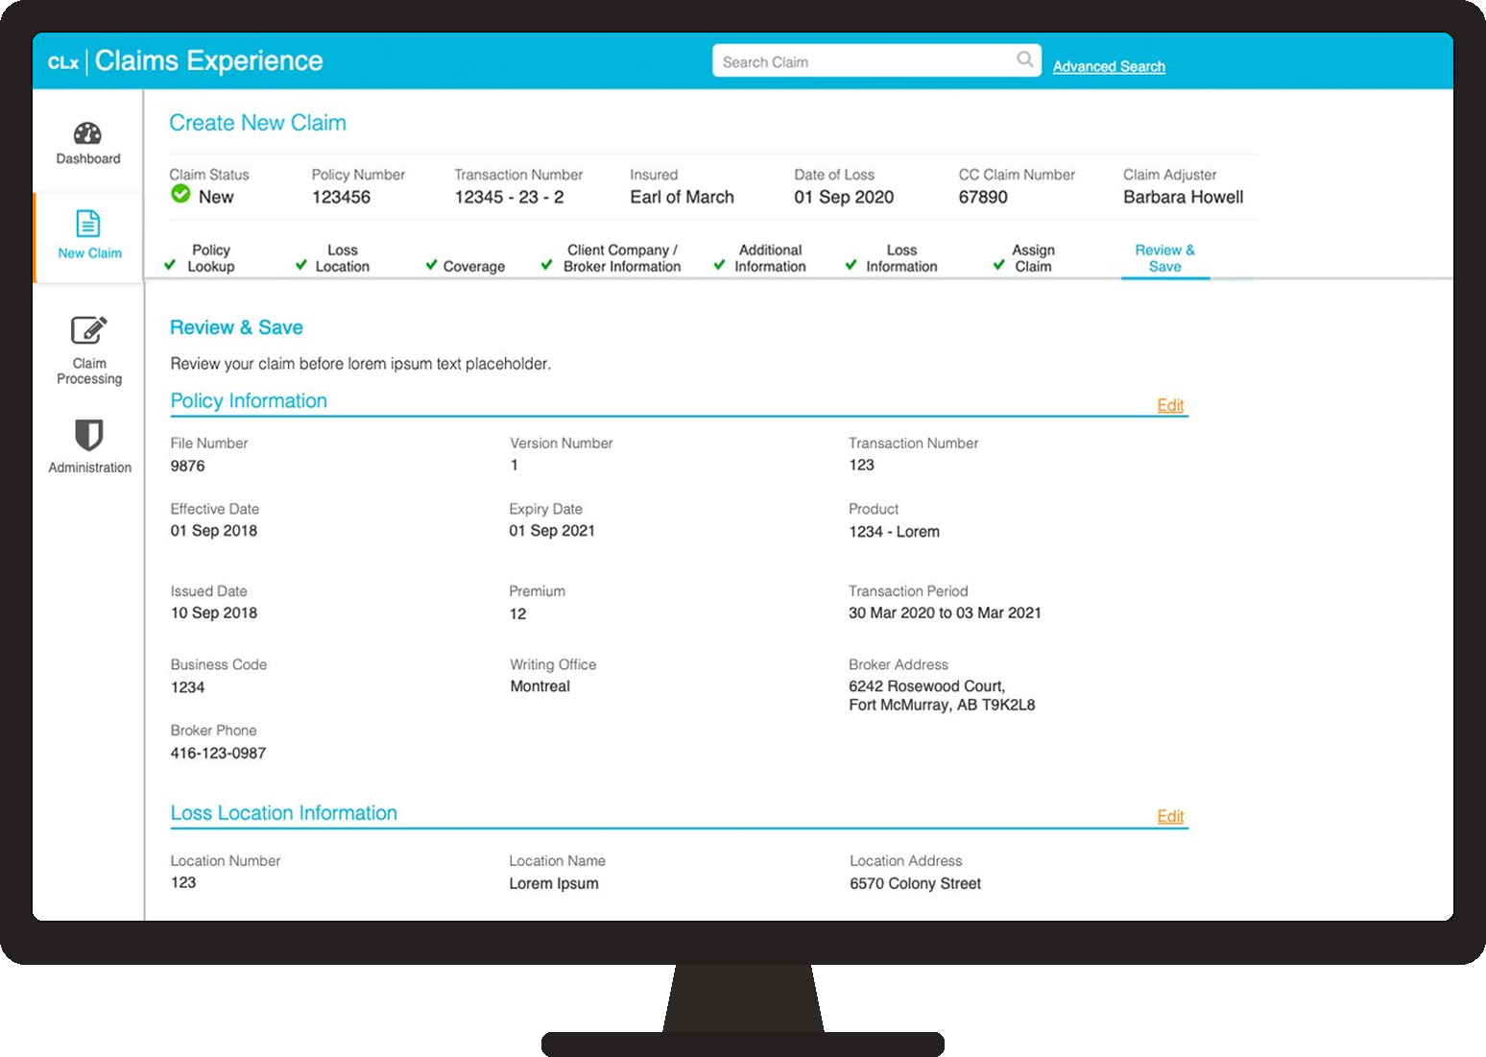The height and width of the screenshot is (1057, 1486).
Task: Click issued date 10 Sep 2018
Action: click(214, 613)
